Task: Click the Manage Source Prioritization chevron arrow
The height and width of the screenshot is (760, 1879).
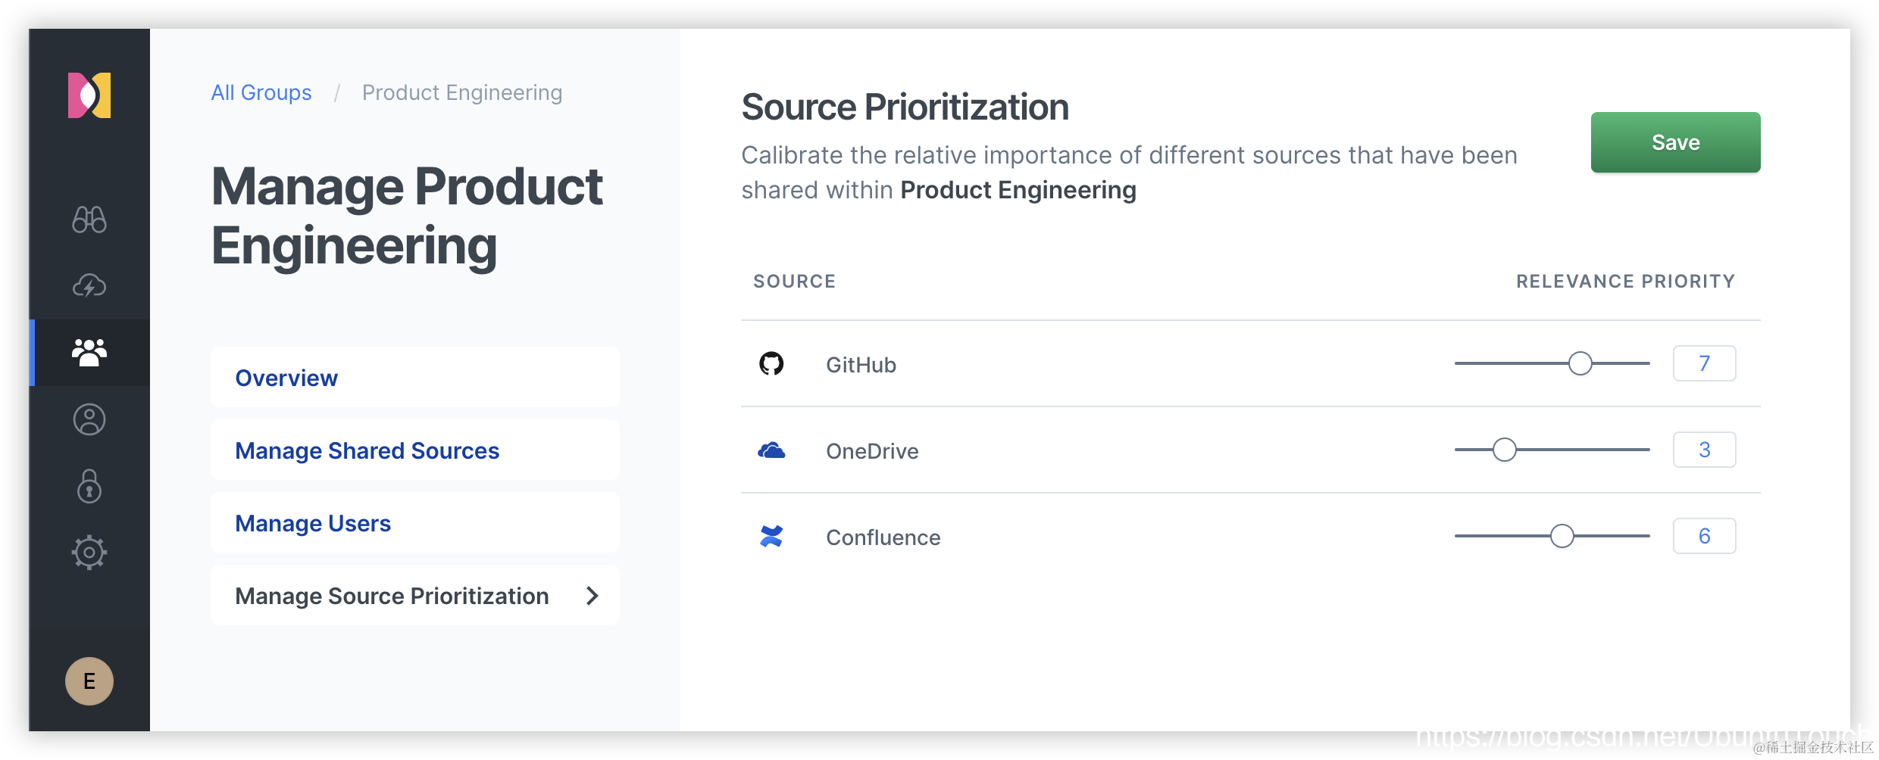Action: [592, 596]
